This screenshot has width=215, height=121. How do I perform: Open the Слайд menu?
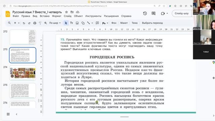pyautogui.click(x=68, y=16)
